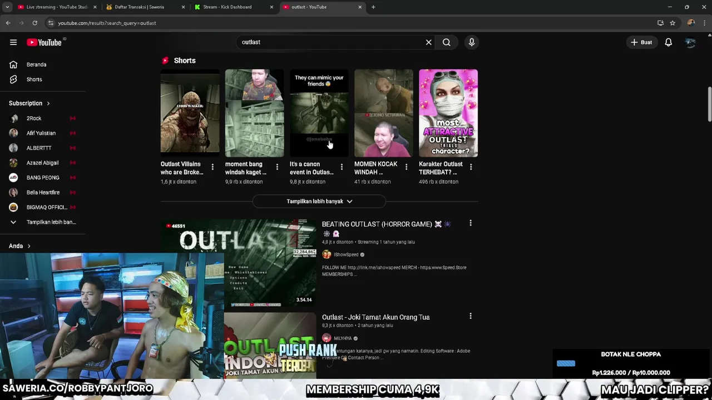Click the YouTube logo

tap(44, 42)
